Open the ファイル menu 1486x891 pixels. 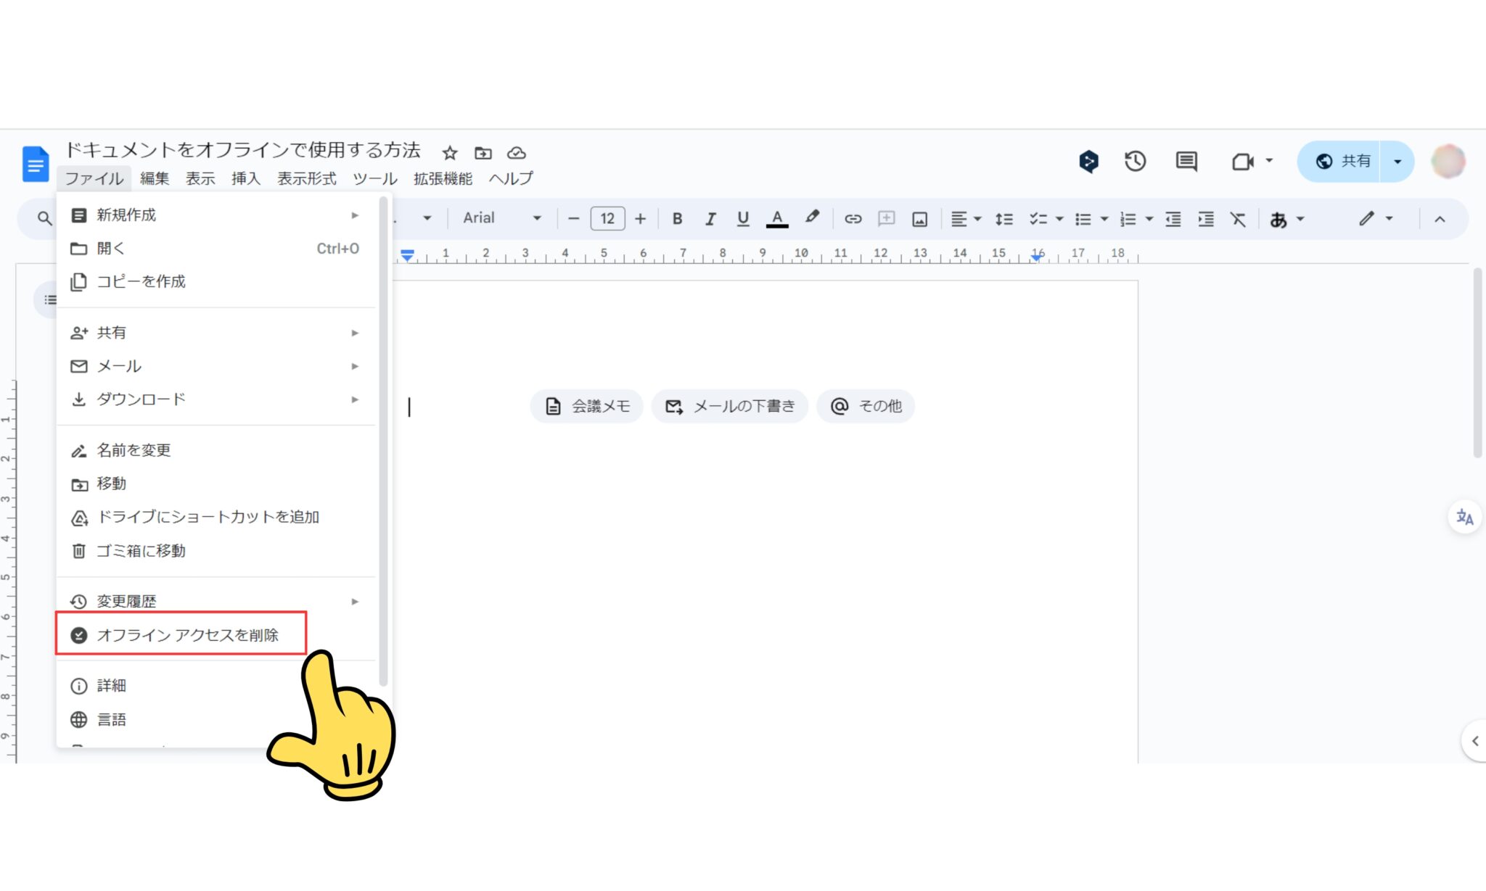tap(94, 178)
